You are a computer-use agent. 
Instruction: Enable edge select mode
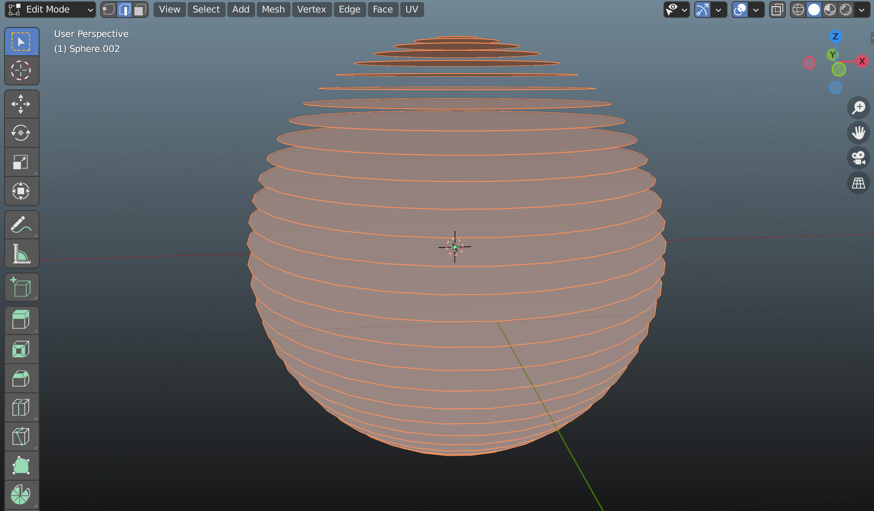(x=124, y=10)
